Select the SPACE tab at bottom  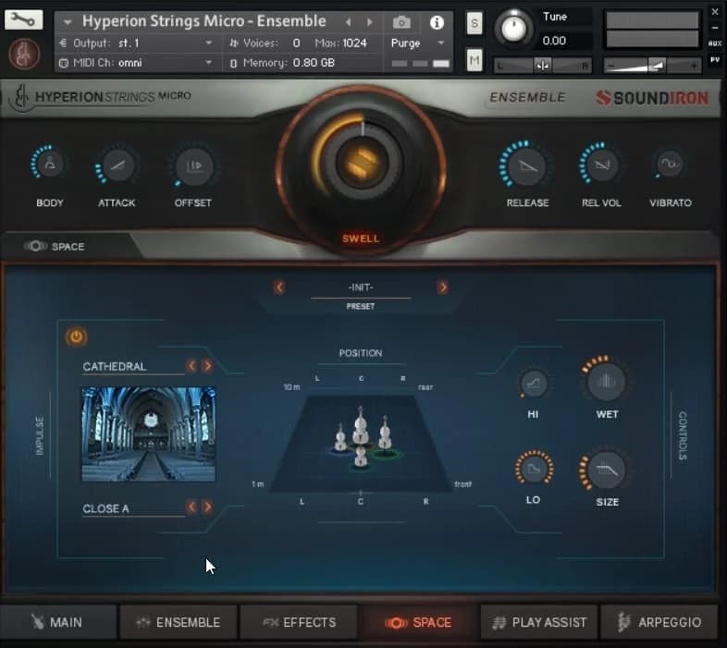pyautogui.click(x=419, y=622)
